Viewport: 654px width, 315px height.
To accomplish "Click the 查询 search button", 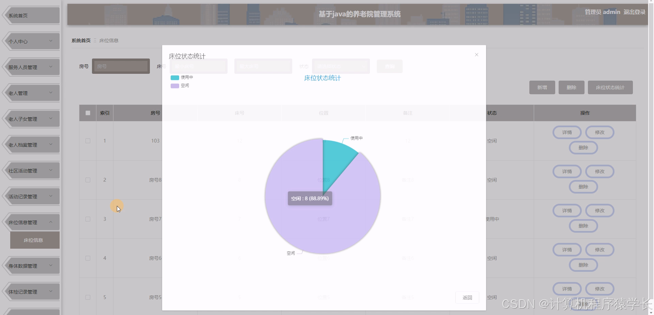I will [x=389, y=66].
